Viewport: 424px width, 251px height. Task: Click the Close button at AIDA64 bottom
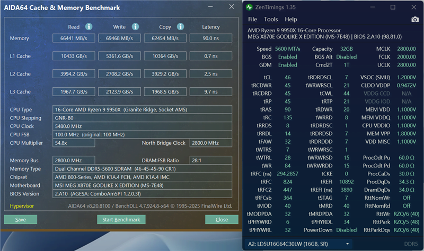[222, 219]
